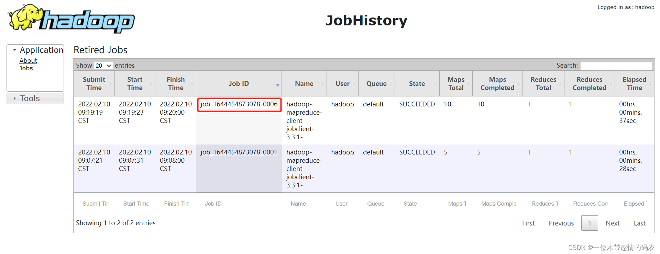Jump to the Last page

[639, 223]
